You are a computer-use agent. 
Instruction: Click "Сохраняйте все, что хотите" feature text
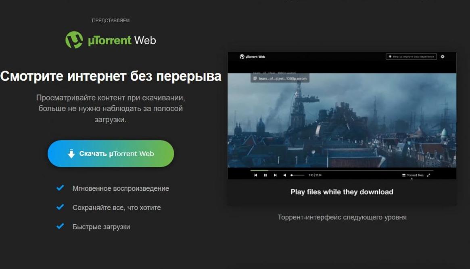[117, 208]
